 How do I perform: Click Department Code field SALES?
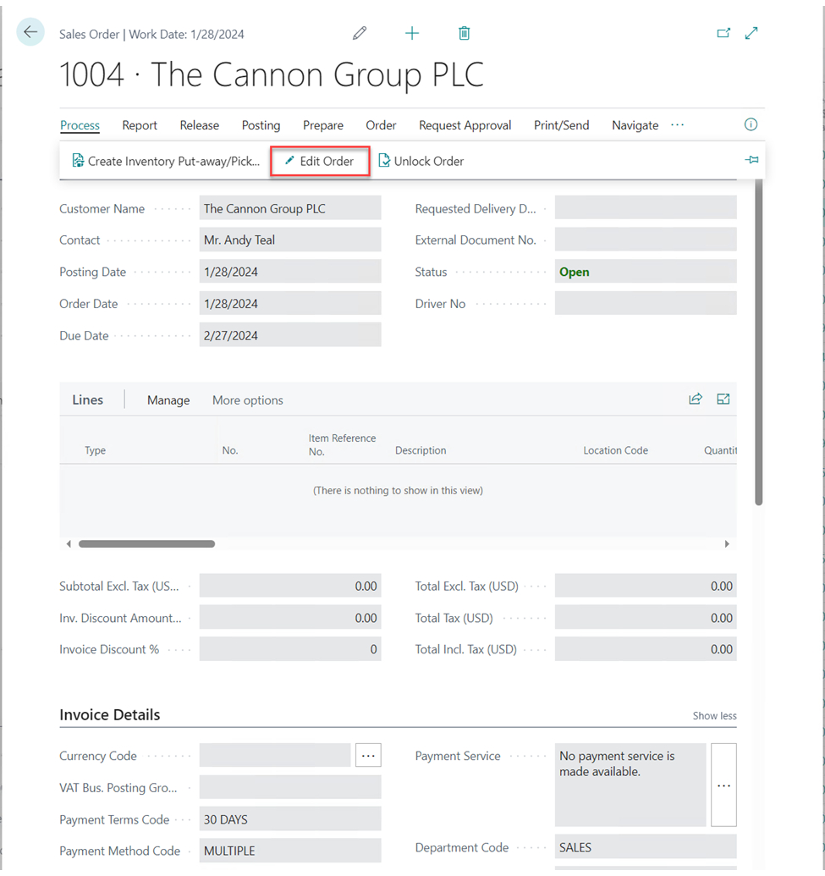646,847
